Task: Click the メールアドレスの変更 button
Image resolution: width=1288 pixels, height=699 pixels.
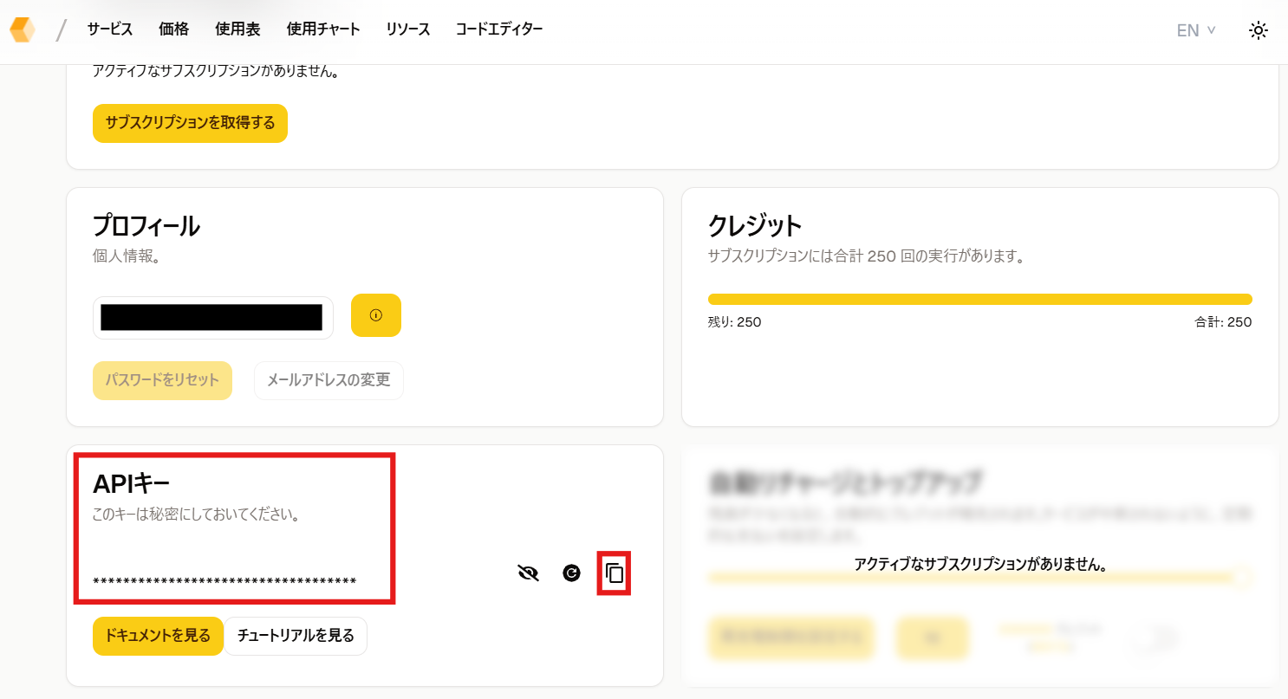Action: tap(329, 380)
